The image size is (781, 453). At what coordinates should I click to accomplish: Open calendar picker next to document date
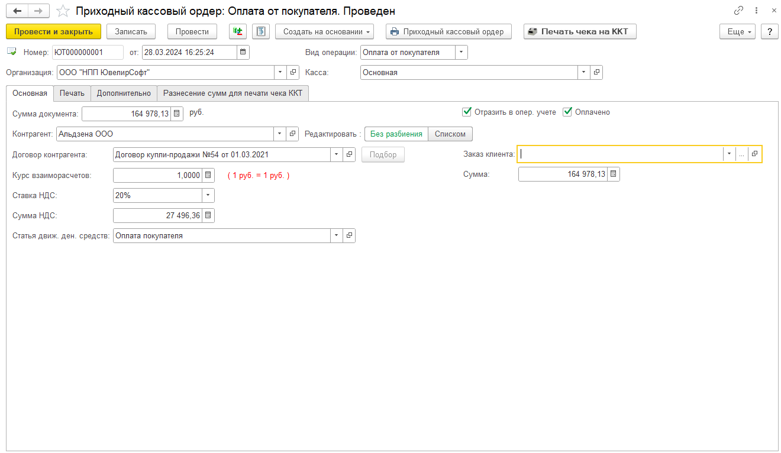tap(243, 52)
